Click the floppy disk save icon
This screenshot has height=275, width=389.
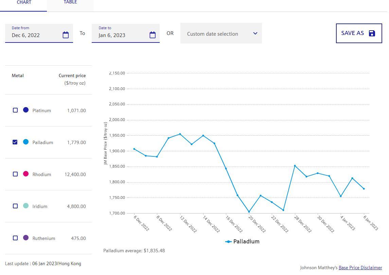tap(372, 33)
